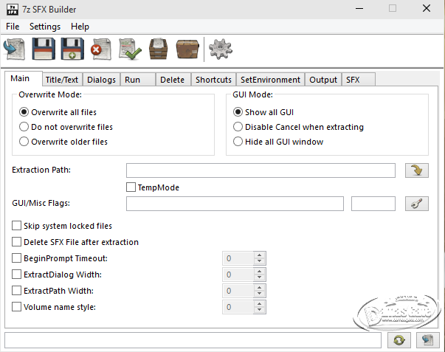Enable the Volume name style checkbox
The image size is (445, 352).
16,307
